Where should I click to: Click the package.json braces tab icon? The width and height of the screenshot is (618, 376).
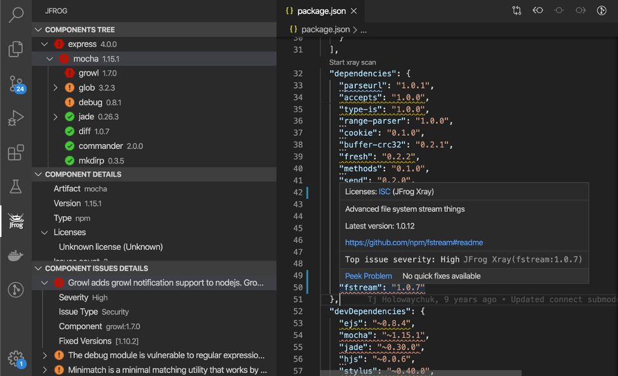click(289, 11)
